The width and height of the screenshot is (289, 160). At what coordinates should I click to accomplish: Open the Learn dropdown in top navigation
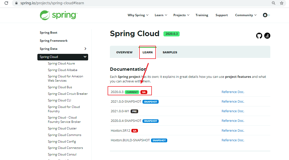point(161,15)
